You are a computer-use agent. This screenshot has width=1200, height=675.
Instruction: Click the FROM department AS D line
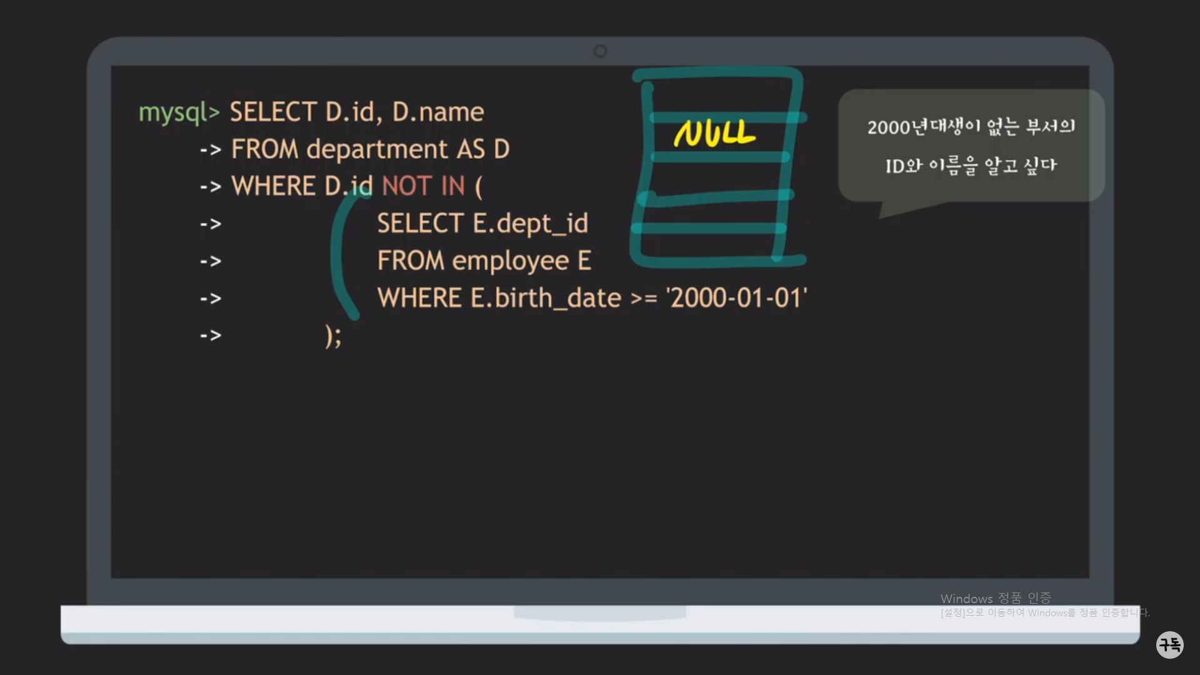370,149
